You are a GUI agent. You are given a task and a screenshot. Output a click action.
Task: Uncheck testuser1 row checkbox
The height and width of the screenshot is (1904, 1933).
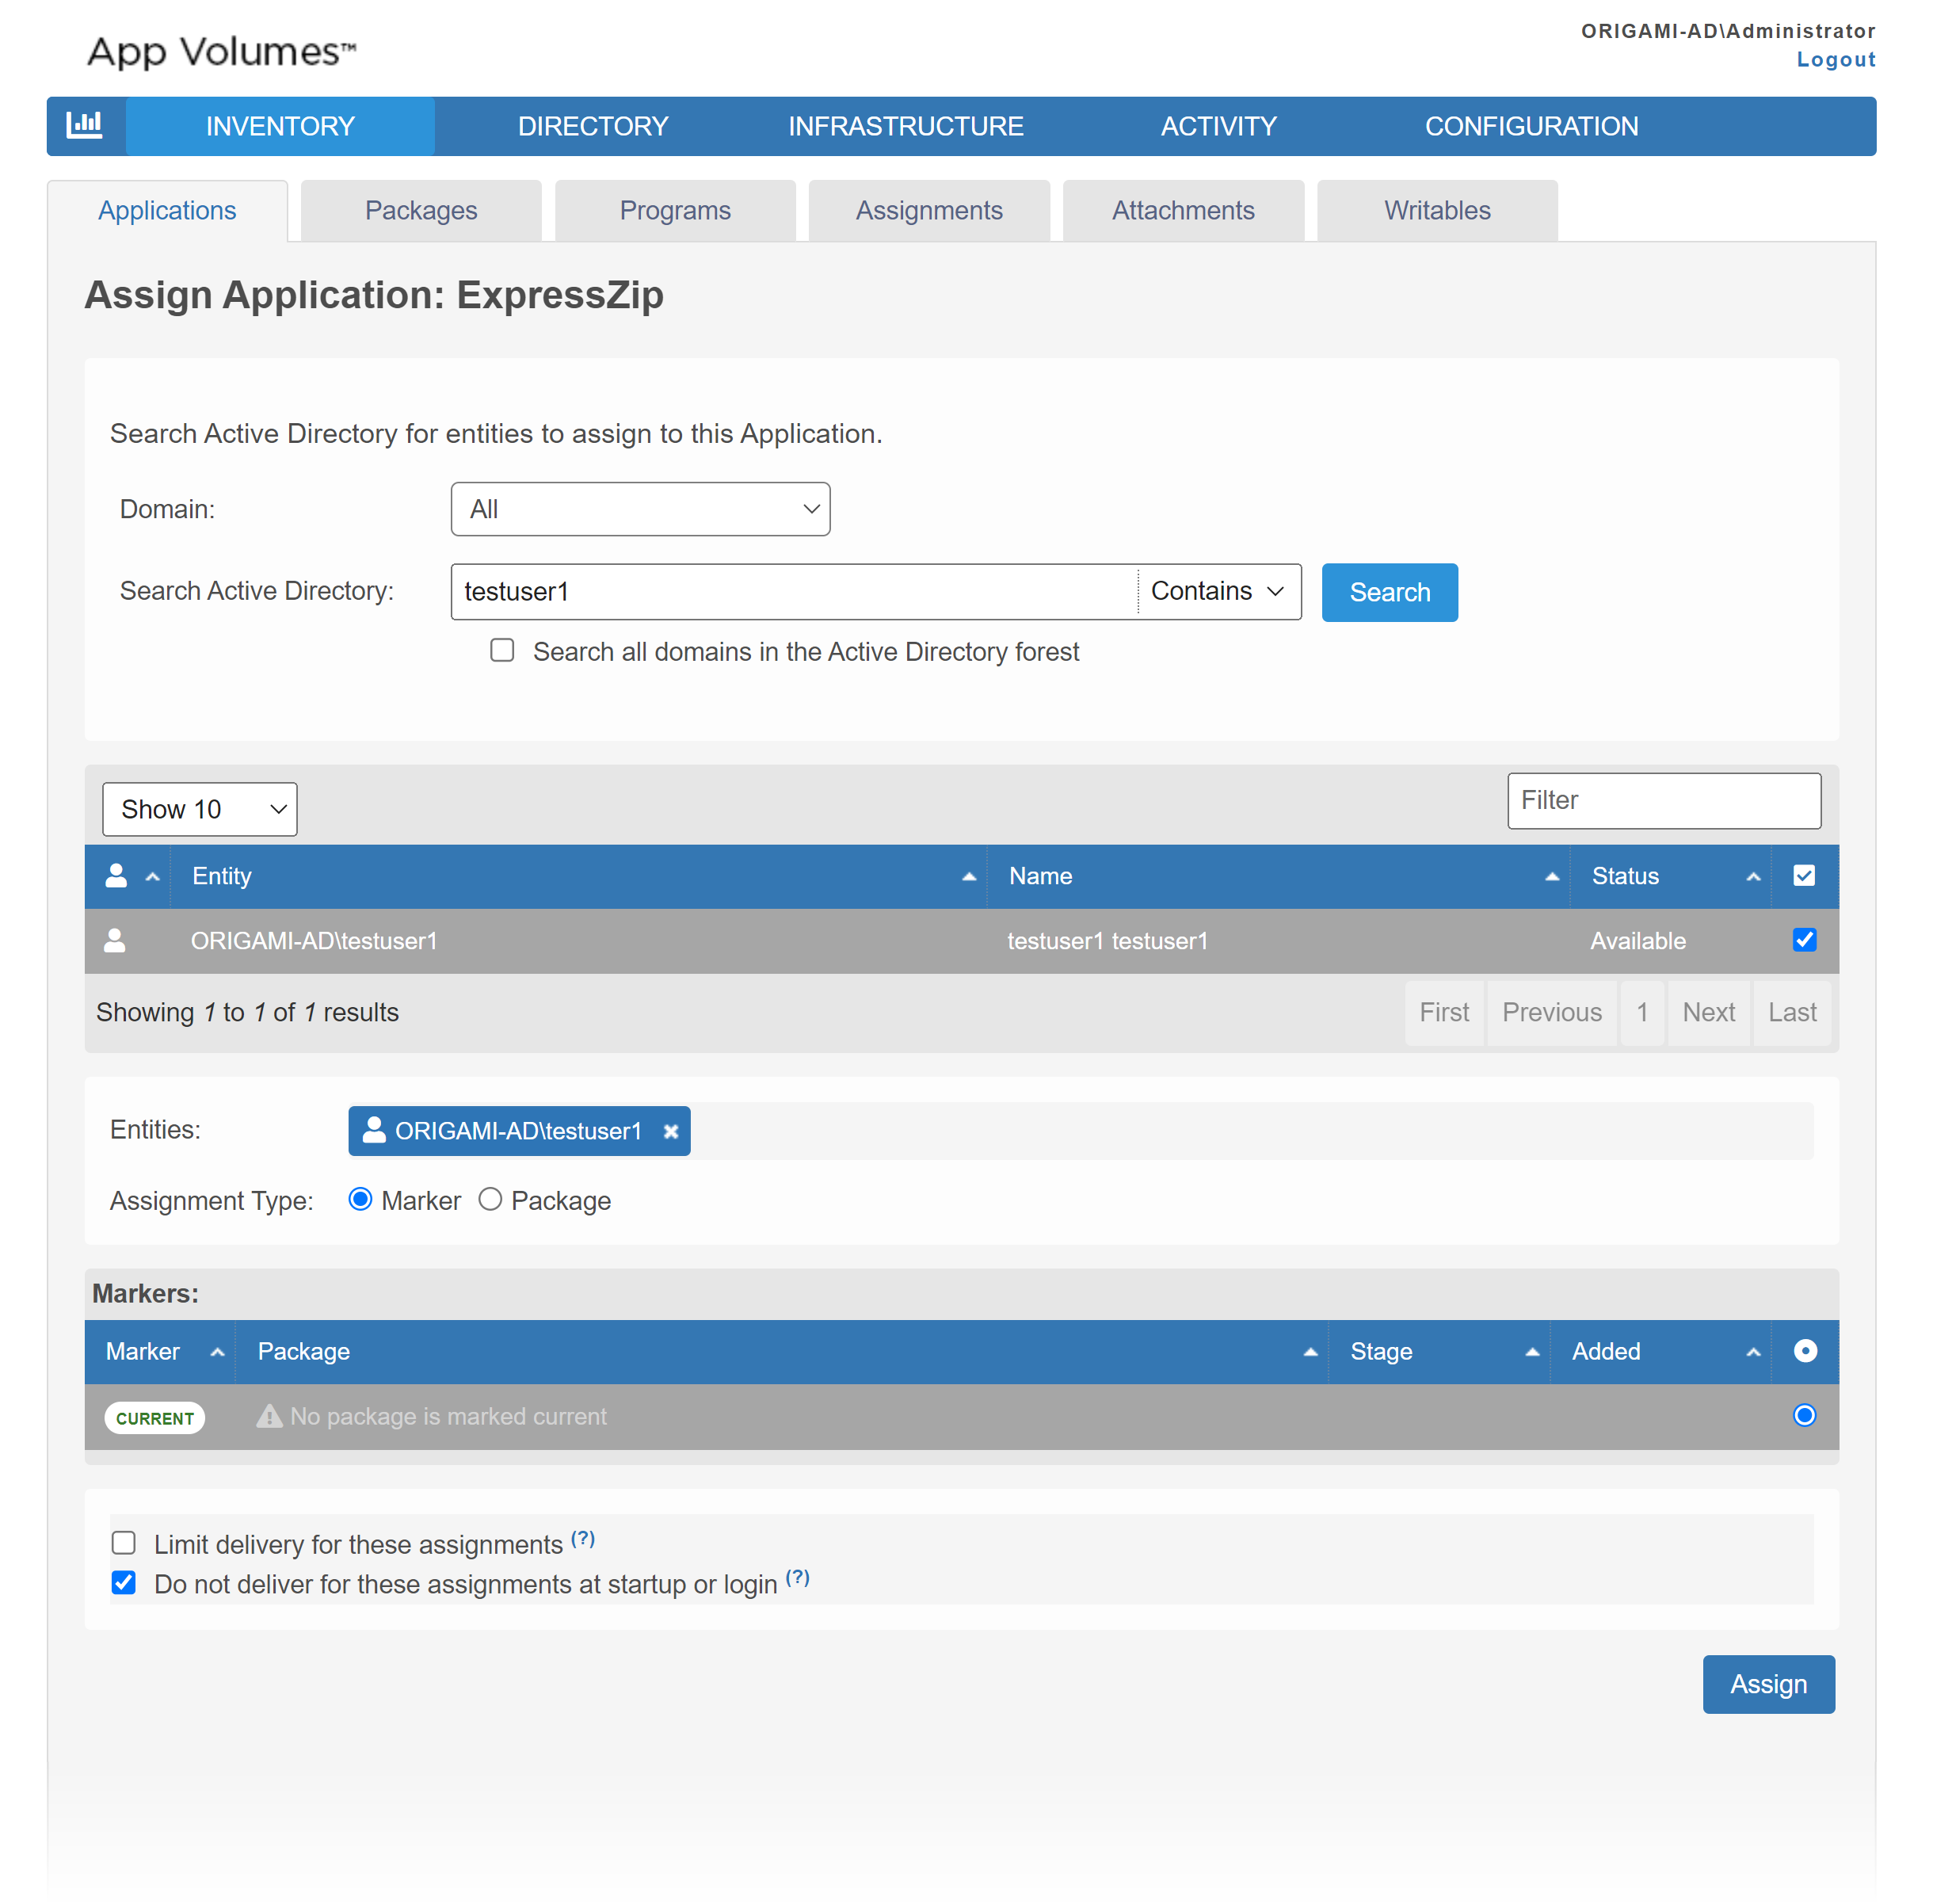pyautogui.click(x=1803, y=939)
